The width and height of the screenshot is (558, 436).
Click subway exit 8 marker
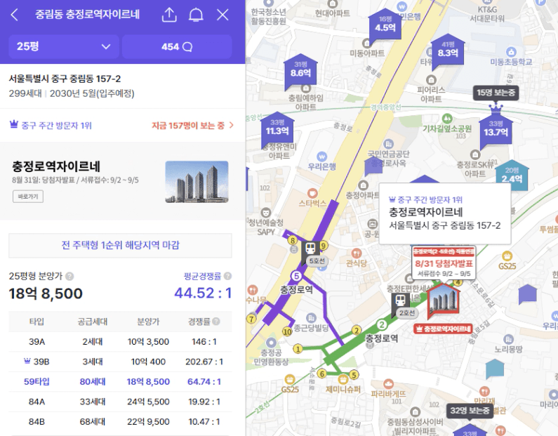tap(293, 240)
